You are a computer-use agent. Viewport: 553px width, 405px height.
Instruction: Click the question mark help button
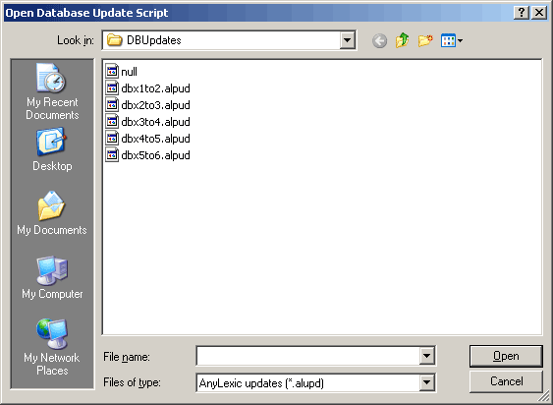tap(522, 13)
